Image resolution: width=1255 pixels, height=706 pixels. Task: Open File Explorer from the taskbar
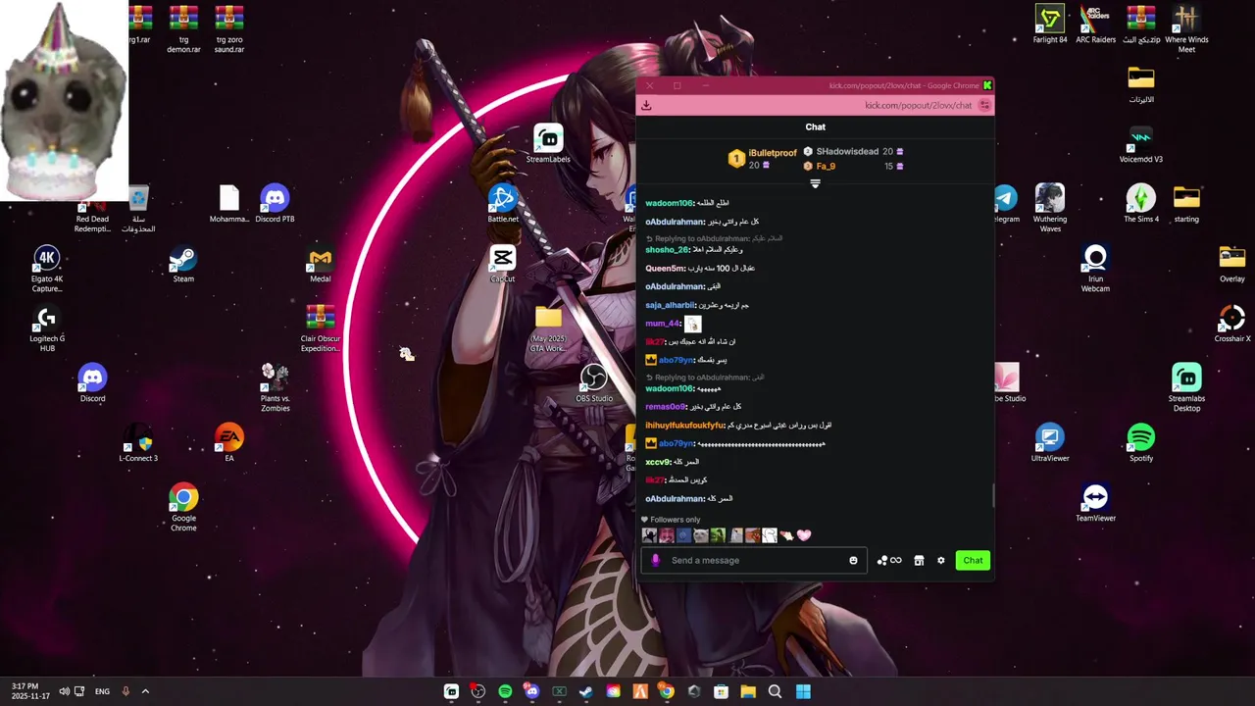point(748,692)
